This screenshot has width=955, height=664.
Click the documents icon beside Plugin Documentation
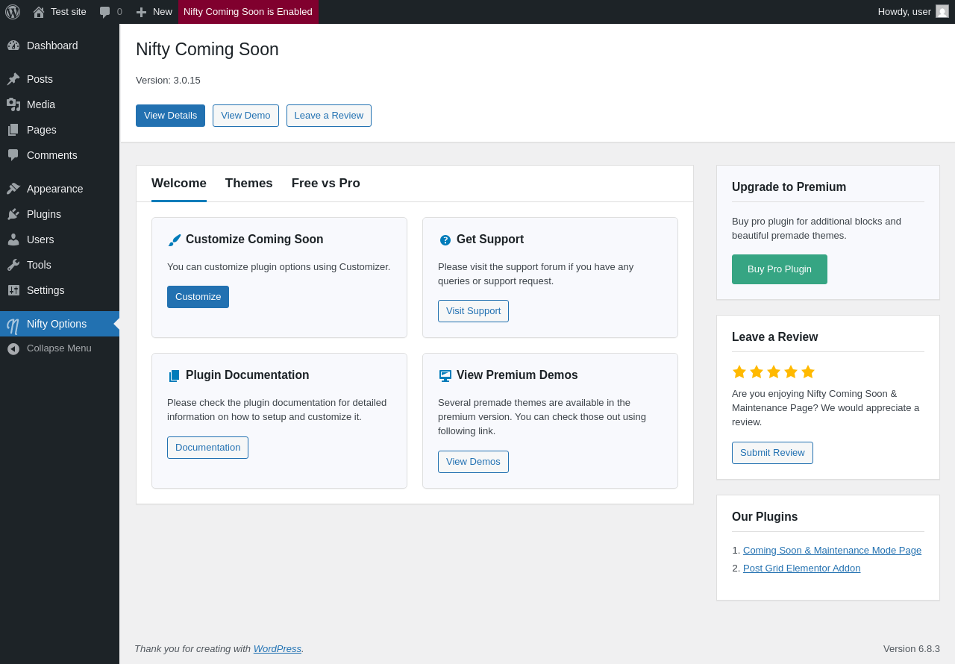(x=175, y=376)
